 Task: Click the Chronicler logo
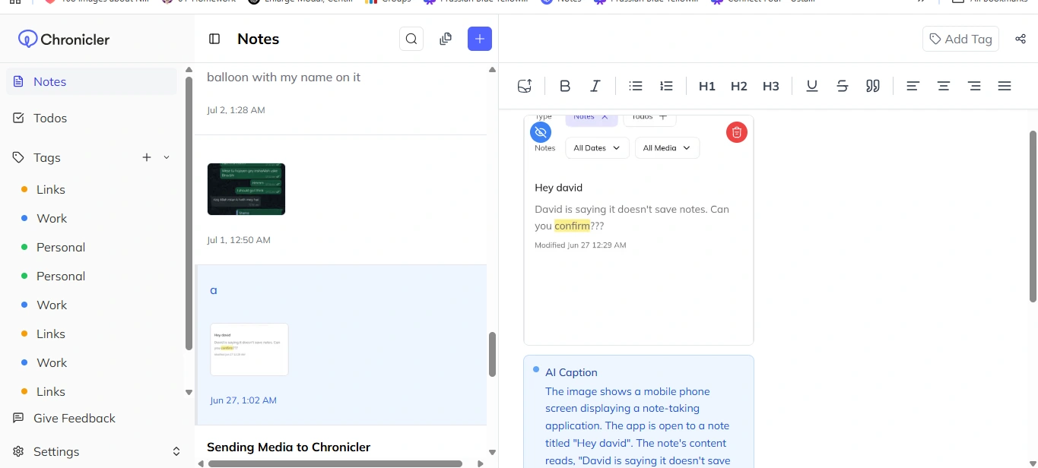pos(64,39)
